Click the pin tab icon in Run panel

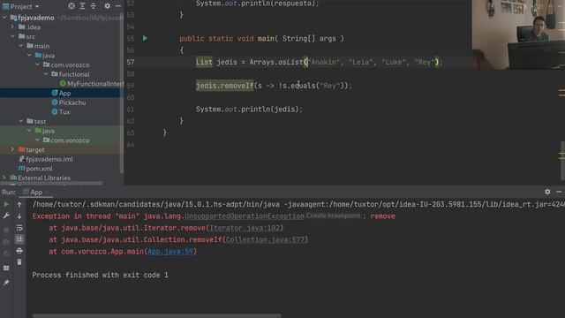click(6, 284)
